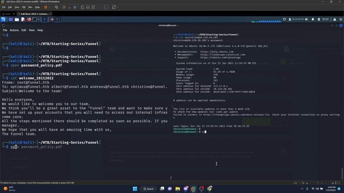
Task: Open the VMware Tabs menu
Action: pyautogui.click(x=30, y=7)
